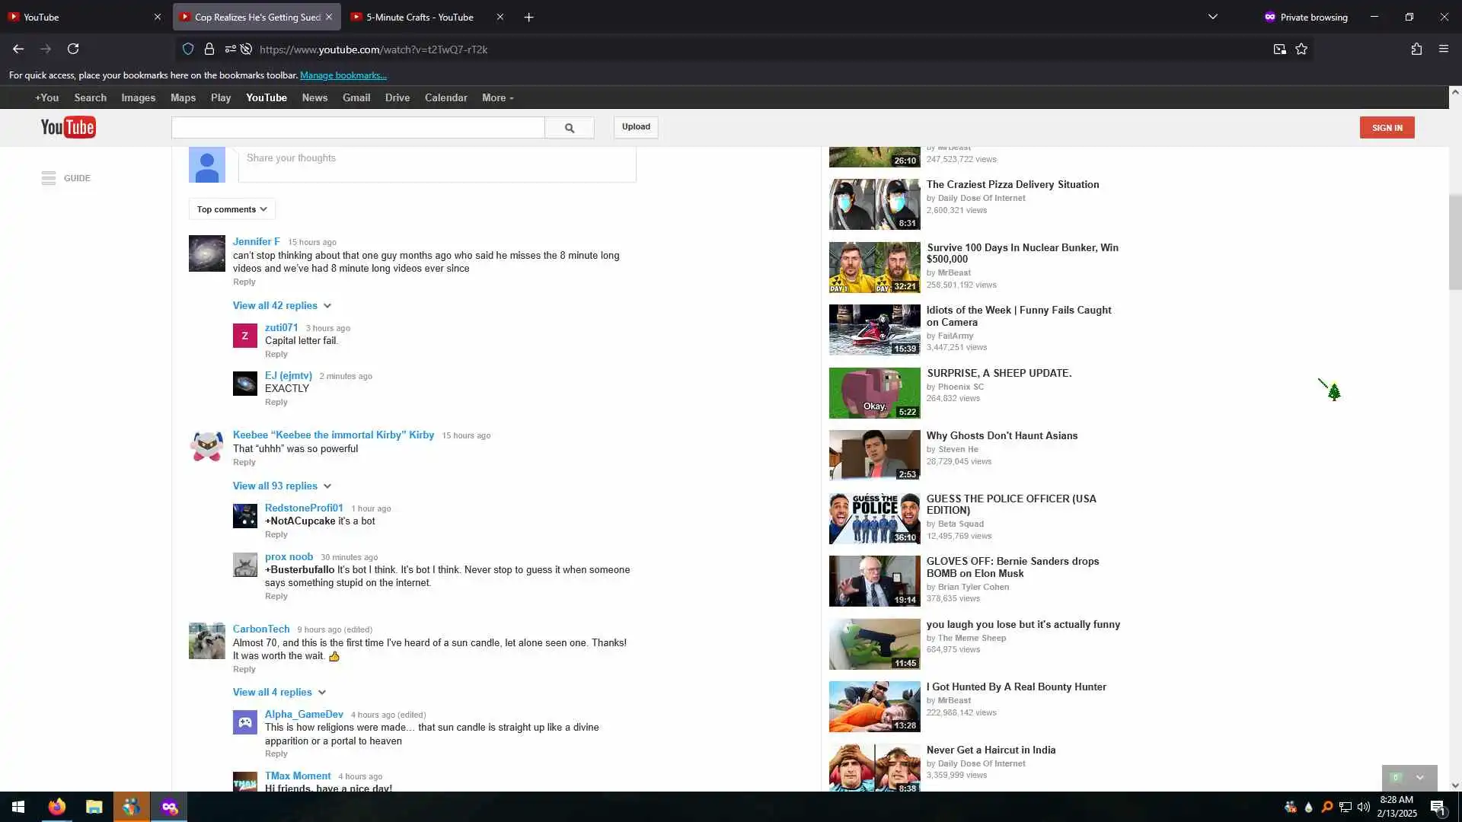Open Firefox from the Windows taskbar
Image resolution: width=1462 pixels, height=822 pixels.
57,807
